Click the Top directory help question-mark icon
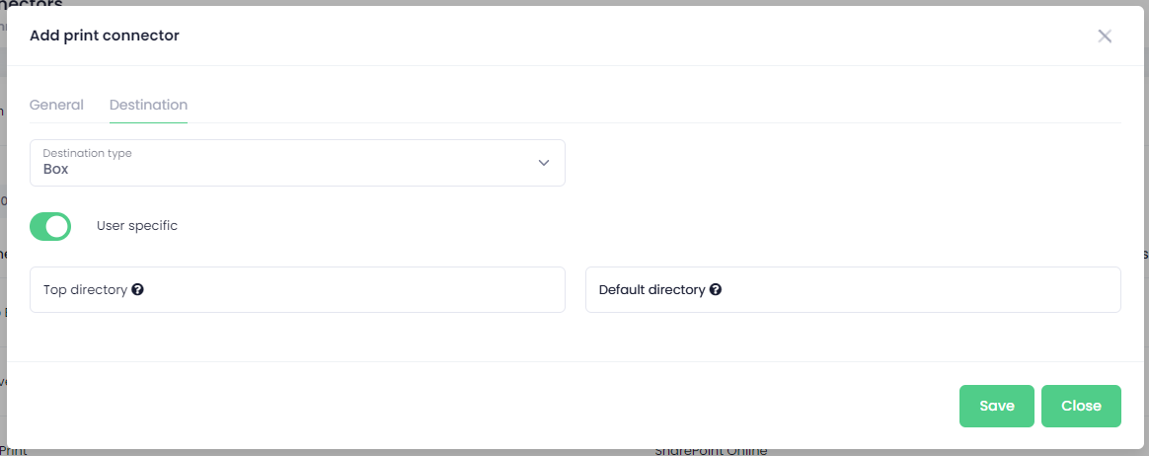1149x456 pixels. tap(138, 289)
